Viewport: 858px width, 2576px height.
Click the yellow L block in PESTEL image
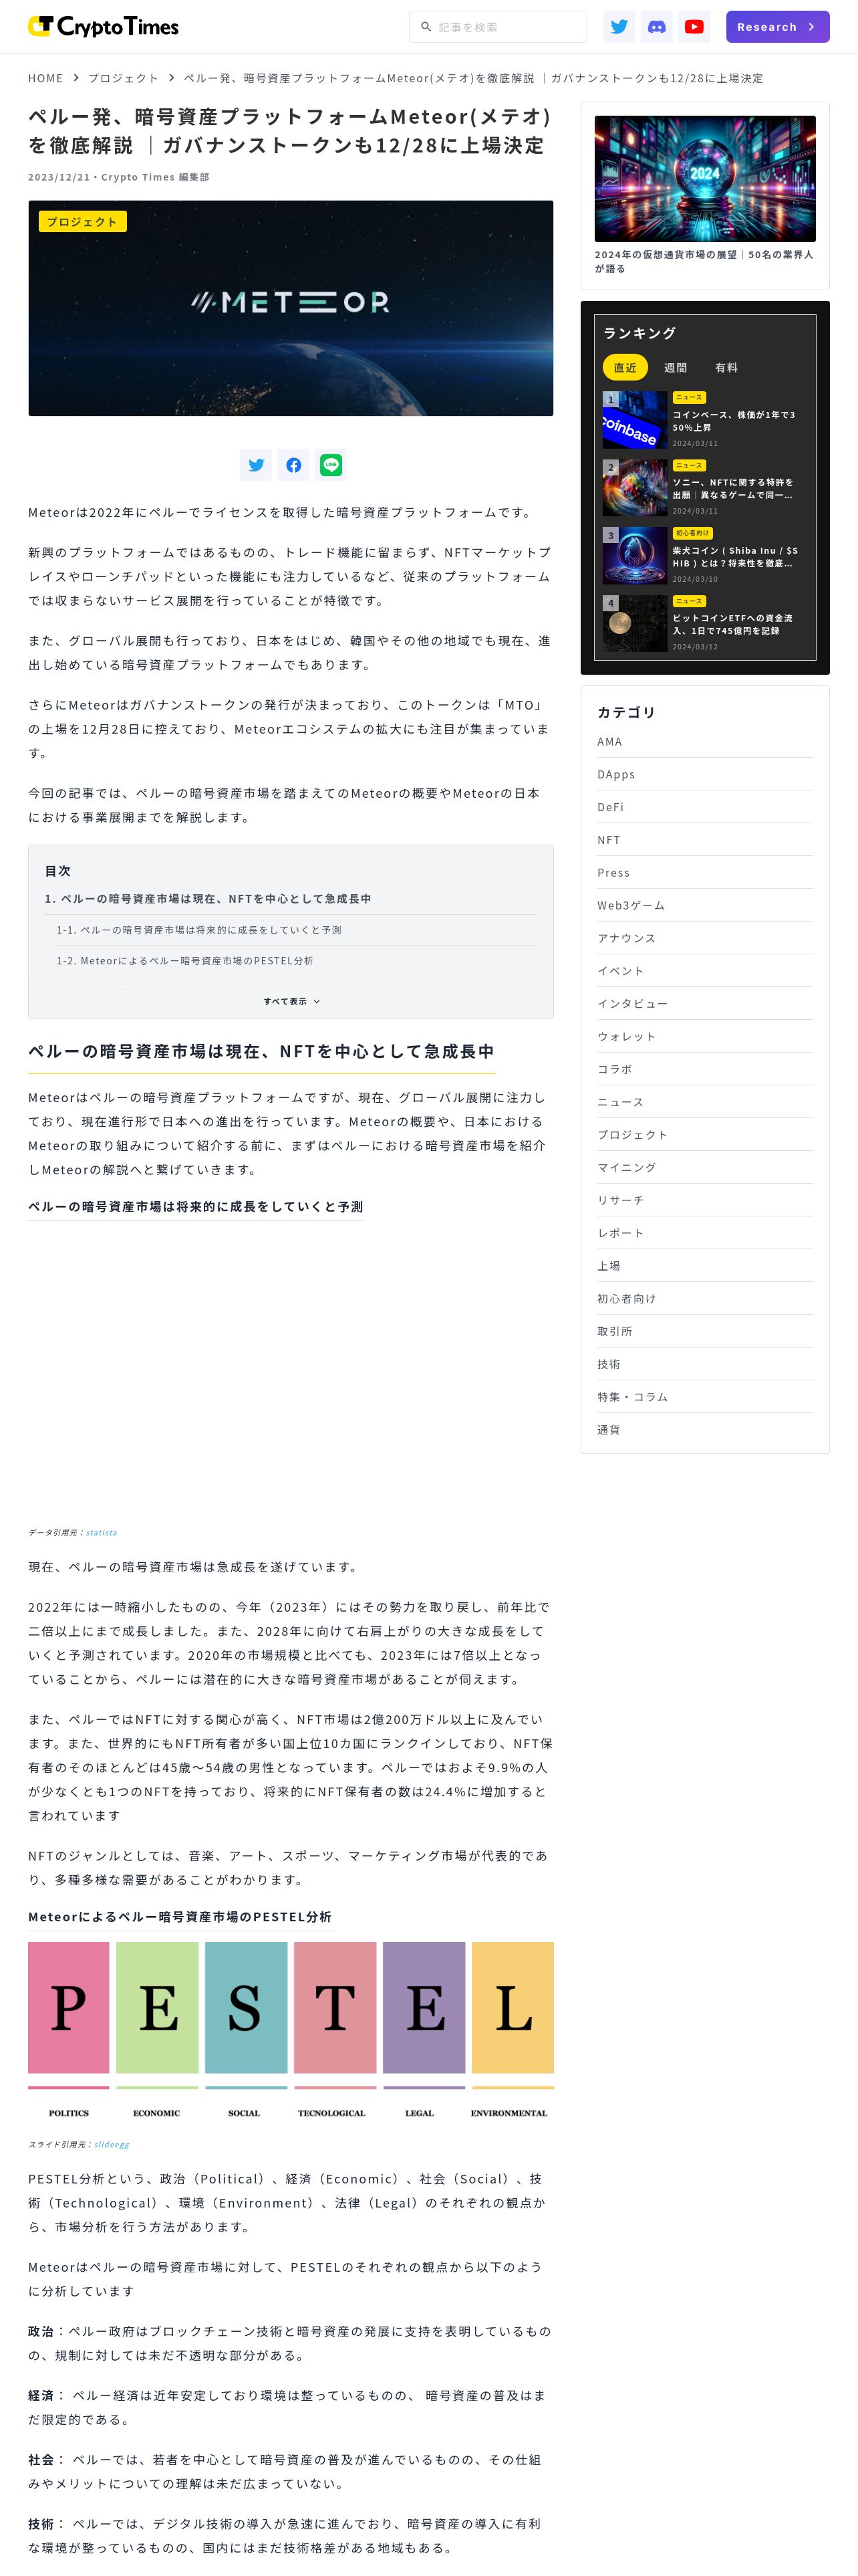(x=513, y=2008)
